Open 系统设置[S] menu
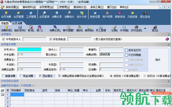This screenshot has width=172, height=107. pyautogui.click(x=12, y=7)
